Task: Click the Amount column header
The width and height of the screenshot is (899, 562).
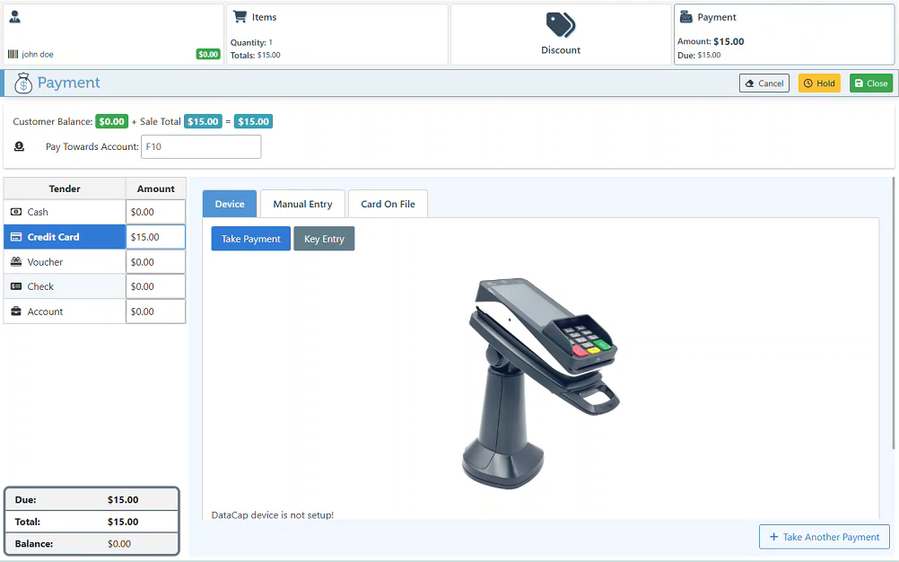Action: click(x=155, y=189)
